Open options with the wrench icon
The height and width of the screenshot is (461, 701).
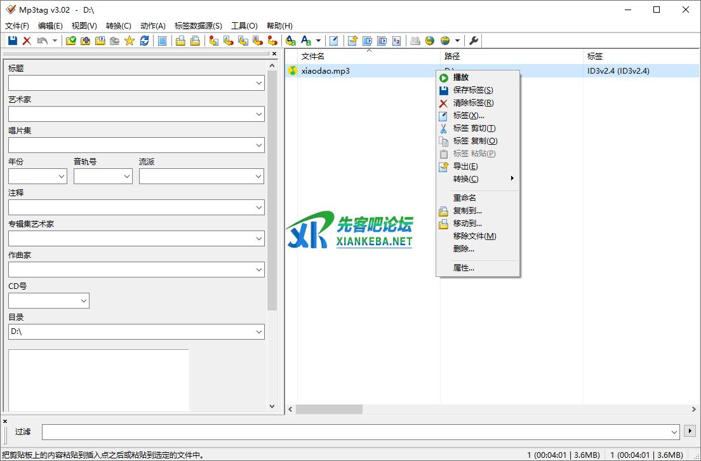(473, 41)
